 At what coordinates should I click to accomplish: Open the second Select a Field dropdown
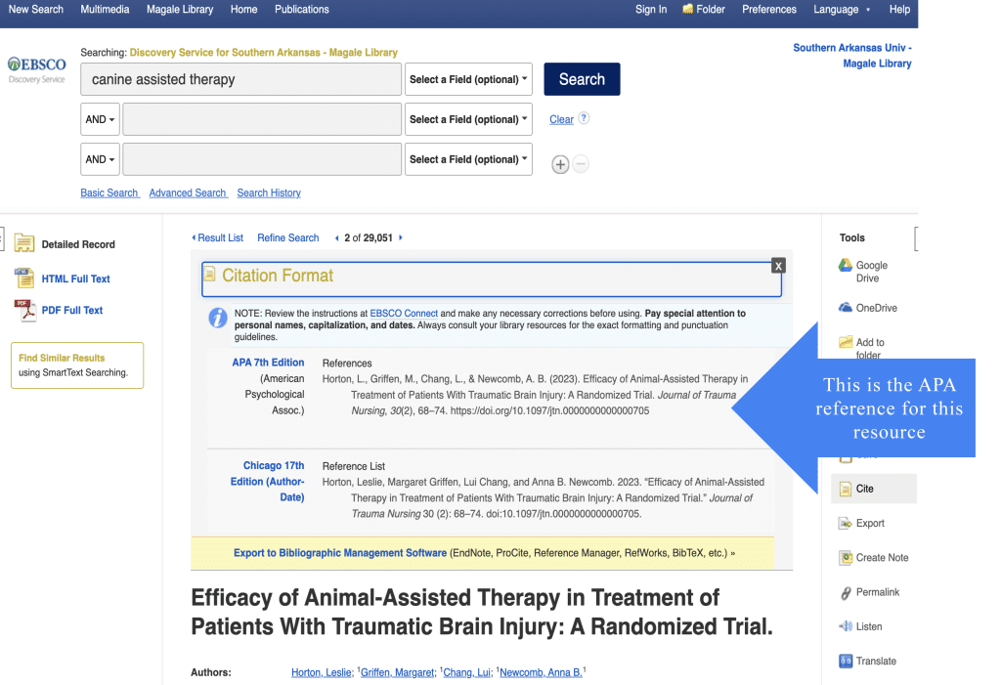tap(468, 119)
